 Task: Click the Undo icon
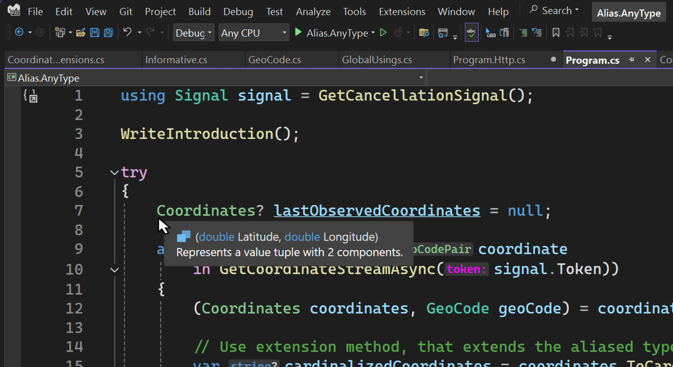click(x=127, y=32)
